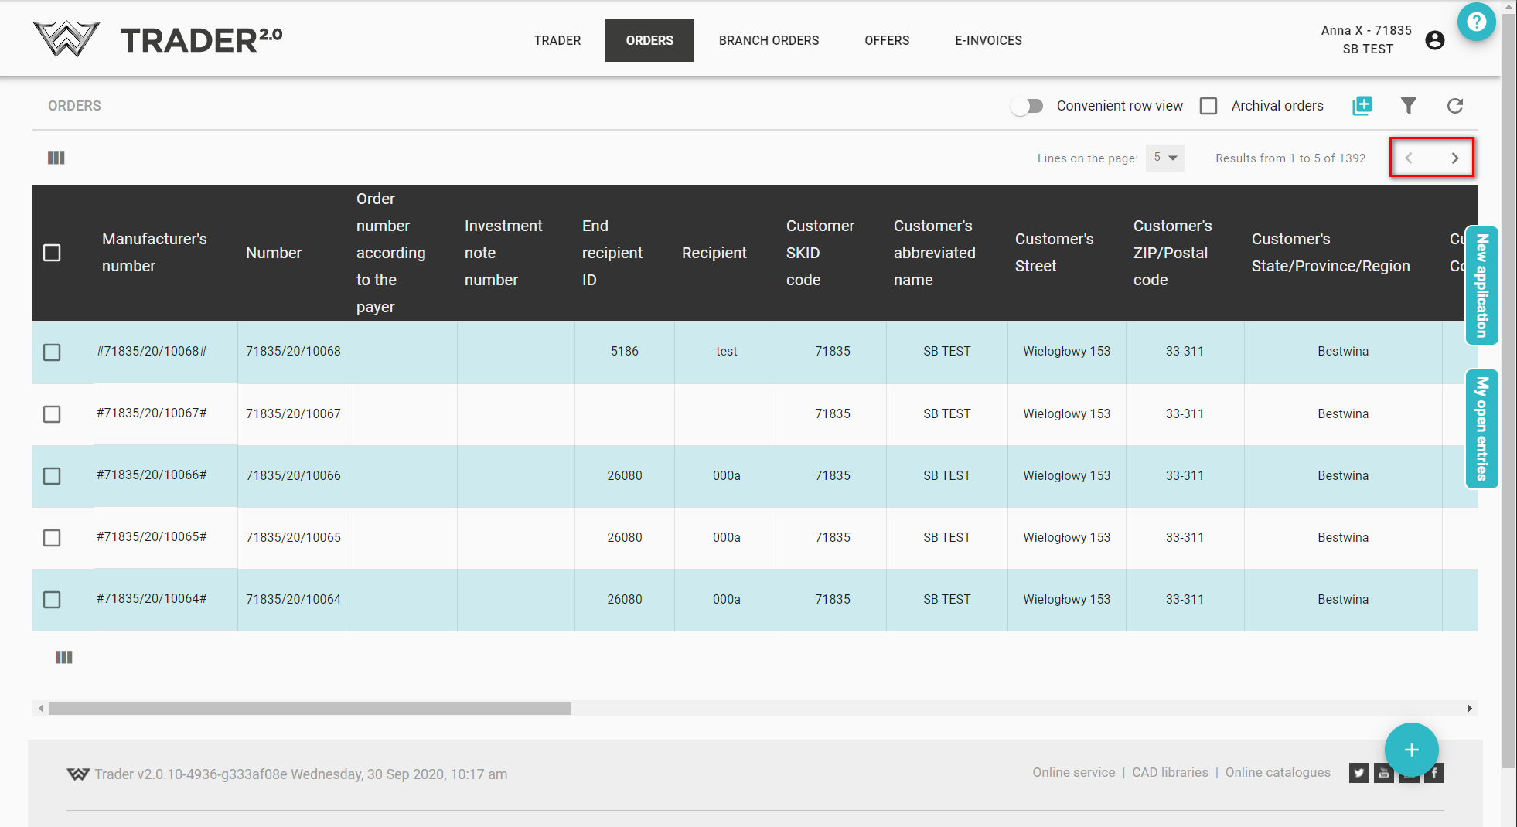Click the floating plus button
Viewport: 1517px width, 827px height.
tap(1411, 750)
